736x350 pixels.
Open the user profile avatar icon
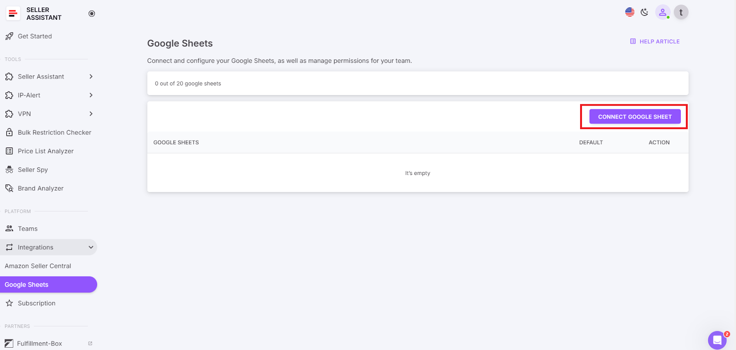pyautogui.click(x=662, y=12)
